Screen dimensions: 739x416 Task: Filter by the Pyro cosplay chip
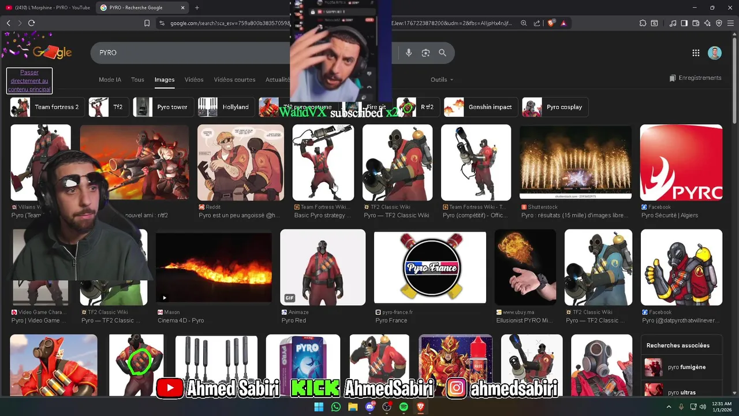tap(555, 107)
